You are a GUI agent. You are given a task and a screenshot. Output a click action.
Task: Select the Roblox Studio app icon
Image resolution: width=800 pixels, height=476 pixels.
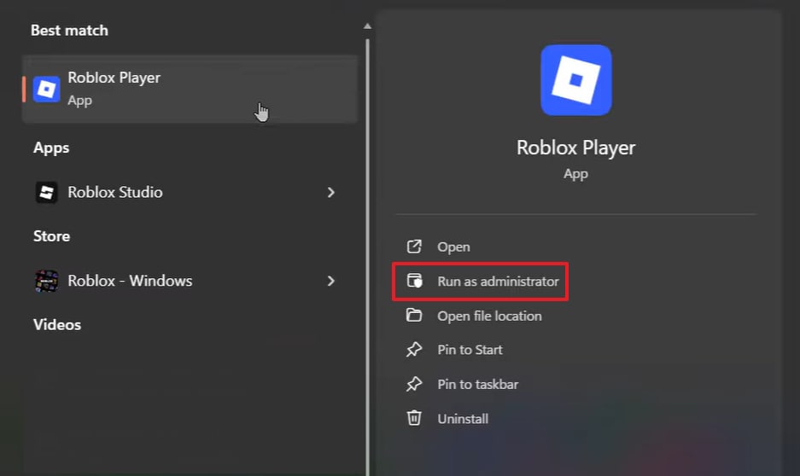[x=46, y=193]
